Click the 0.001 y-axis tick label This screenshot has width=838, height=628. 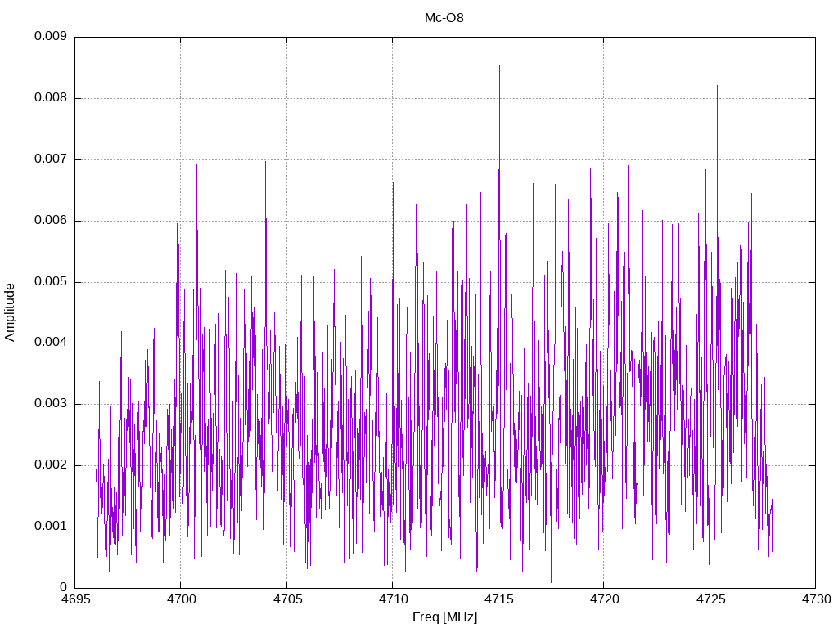tap(51, 527)
